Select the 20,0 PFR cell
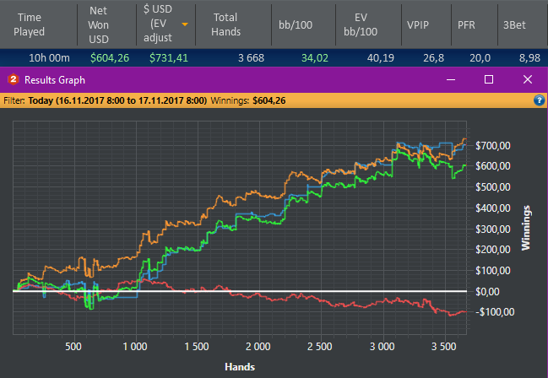Image resolution: width=548 pixels, height=378 pixels. tap(480, 57)
